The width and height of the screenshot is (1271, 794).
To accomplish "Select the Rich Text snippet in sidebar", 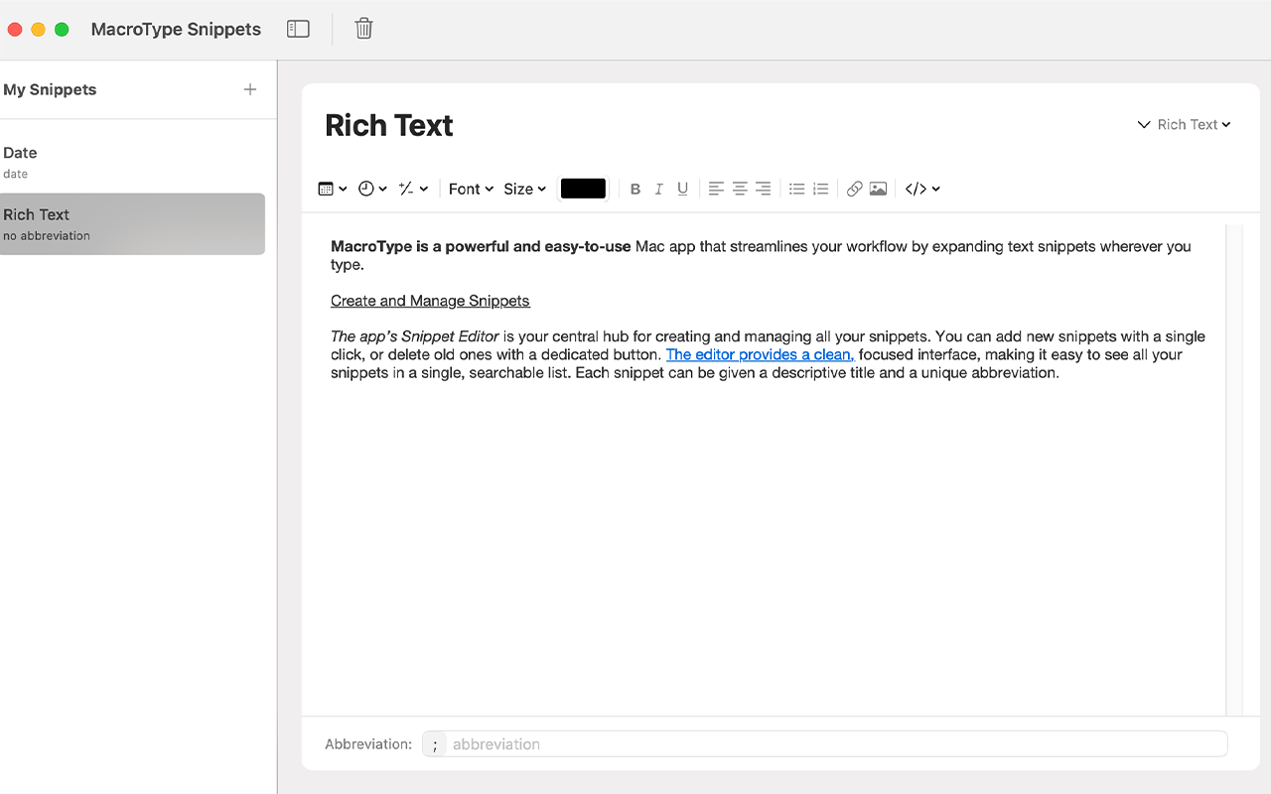I will click(x=132, y=224).
